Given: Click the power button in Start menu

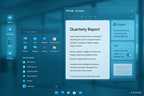Looking at the screenshot, I should point(56,86).
